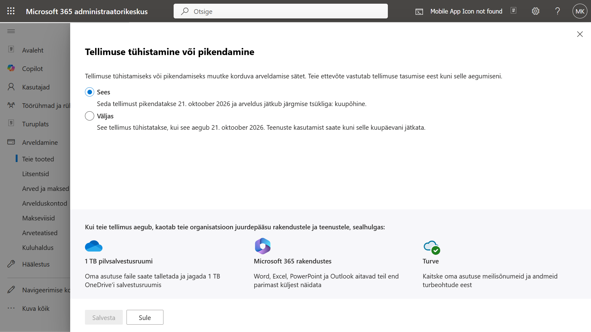Select the Väljas radio button
591x332 pixels.
90,116
